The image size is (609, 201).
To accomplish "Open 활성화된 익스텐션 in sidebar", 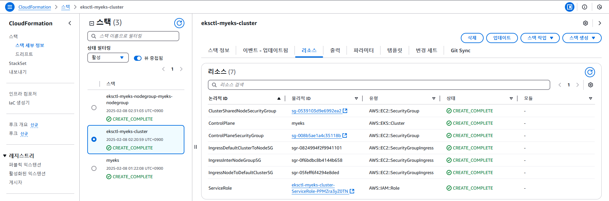I will (27, 173).
